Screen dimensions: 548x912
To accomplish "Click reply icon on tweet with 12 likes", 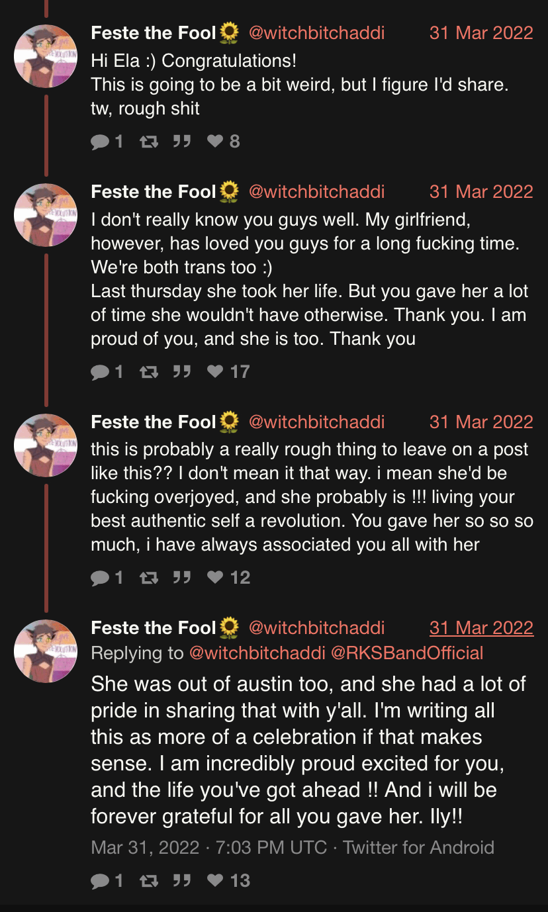I will pos(101,578).
